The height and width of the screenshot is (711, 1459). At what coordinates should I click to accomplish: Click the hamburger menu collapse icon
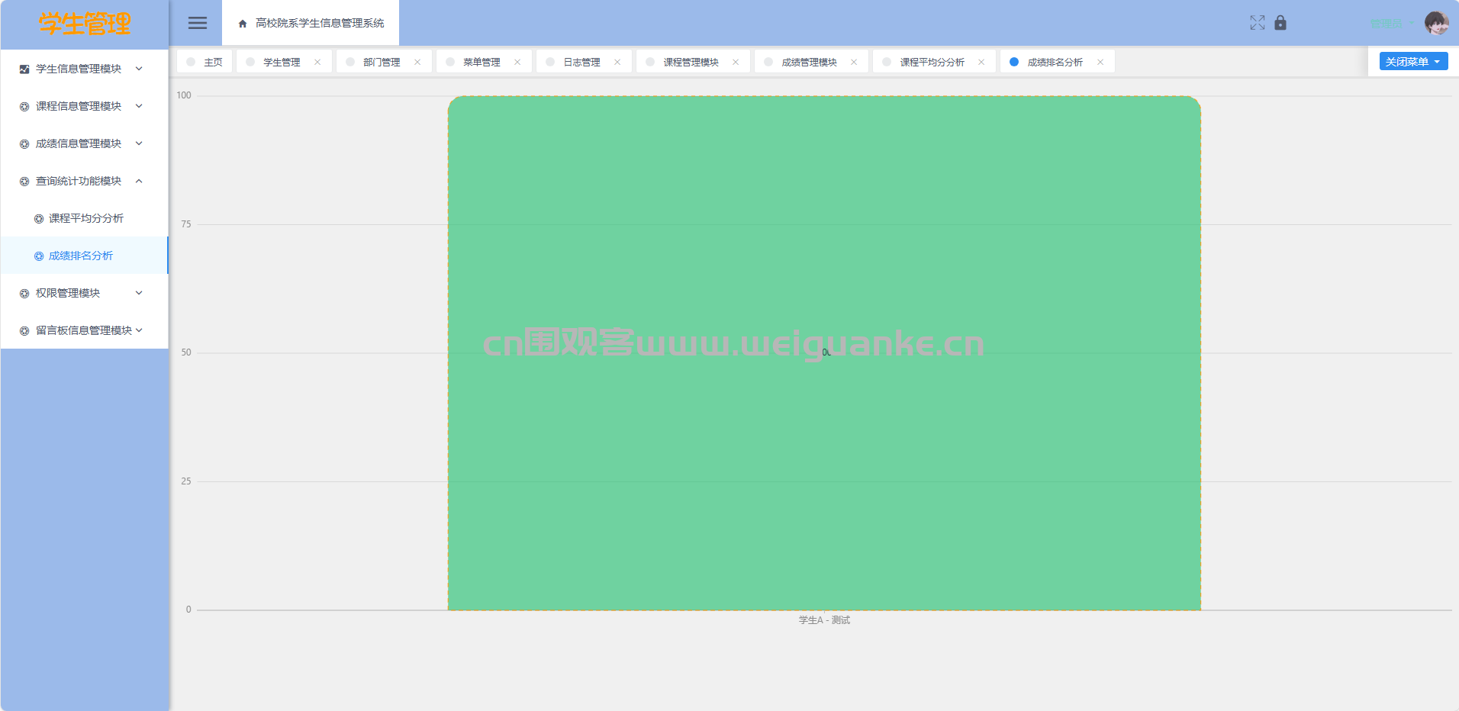pyautogui.click(x=198, y=23)
